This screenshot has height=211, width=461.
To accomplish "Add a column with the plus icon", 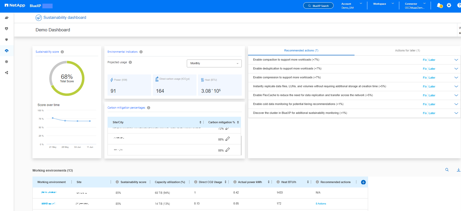I will tap(363, 182).
